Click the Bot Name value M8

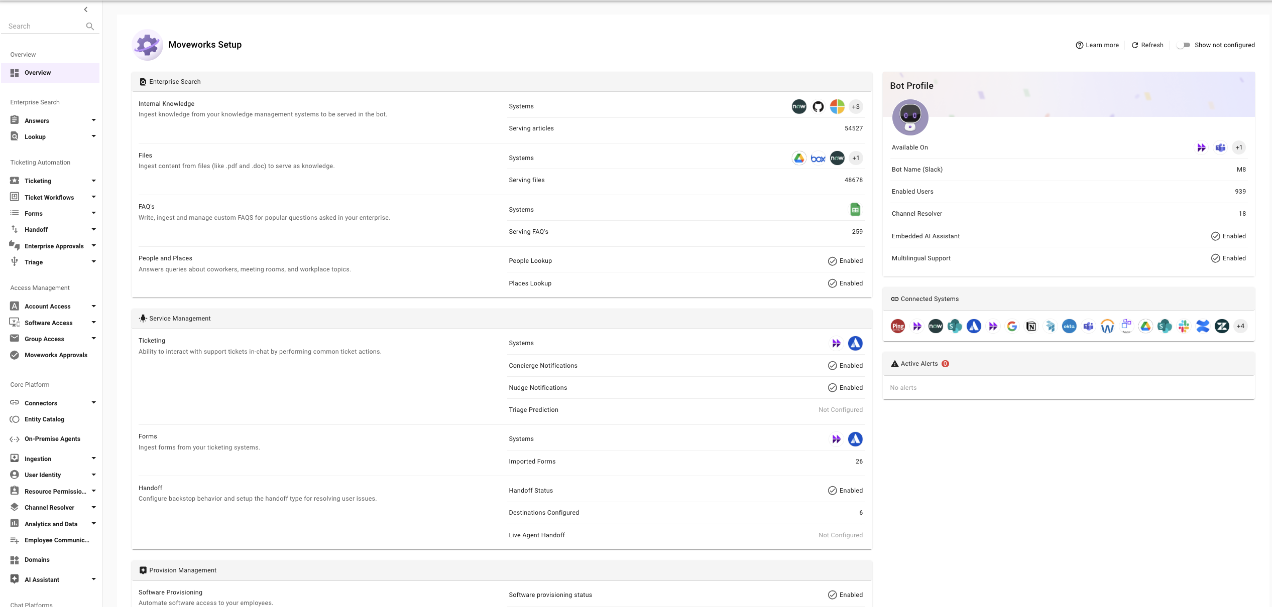tap(1241, 170)
